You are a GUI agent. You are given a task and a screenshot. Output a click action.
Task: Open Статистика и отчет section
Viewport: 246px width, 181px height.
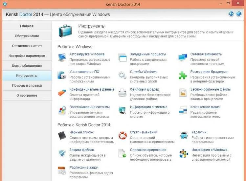[27, 46]
